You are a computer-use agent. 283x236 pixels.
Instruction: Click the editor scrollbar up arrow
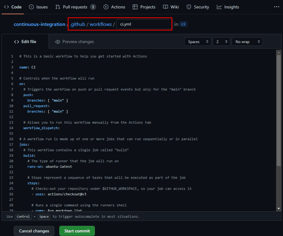click(279, 53)
